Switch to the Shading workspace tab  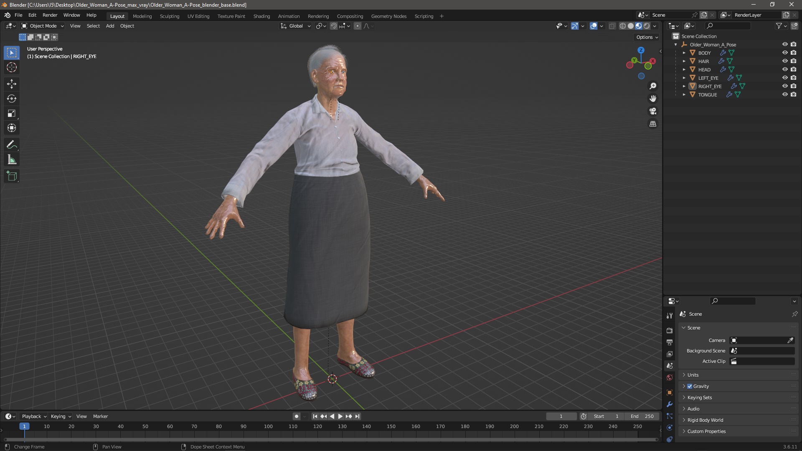tap(261, 16)
